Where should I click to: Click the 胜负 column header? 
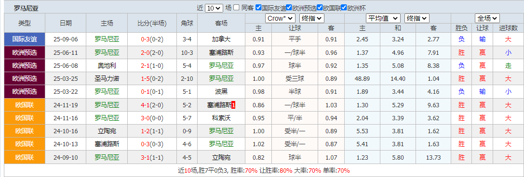tap(461, 28)
